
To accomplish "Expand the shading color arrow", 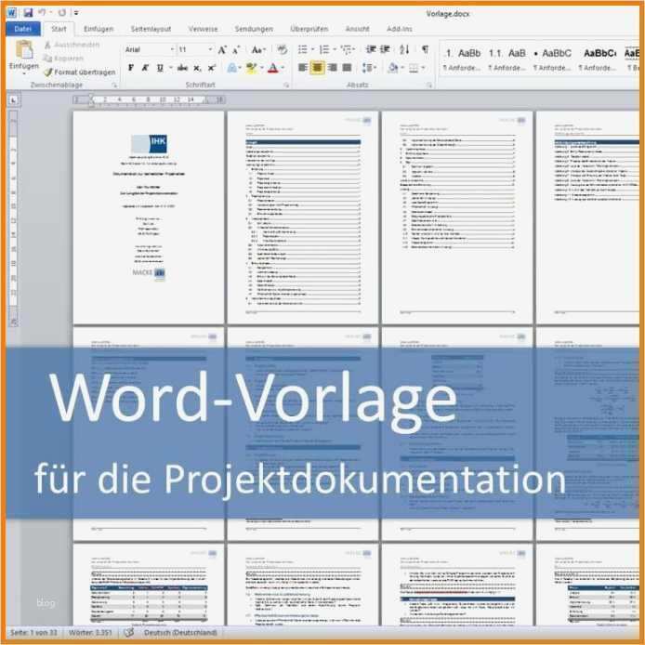I will [x=402, y=68].
